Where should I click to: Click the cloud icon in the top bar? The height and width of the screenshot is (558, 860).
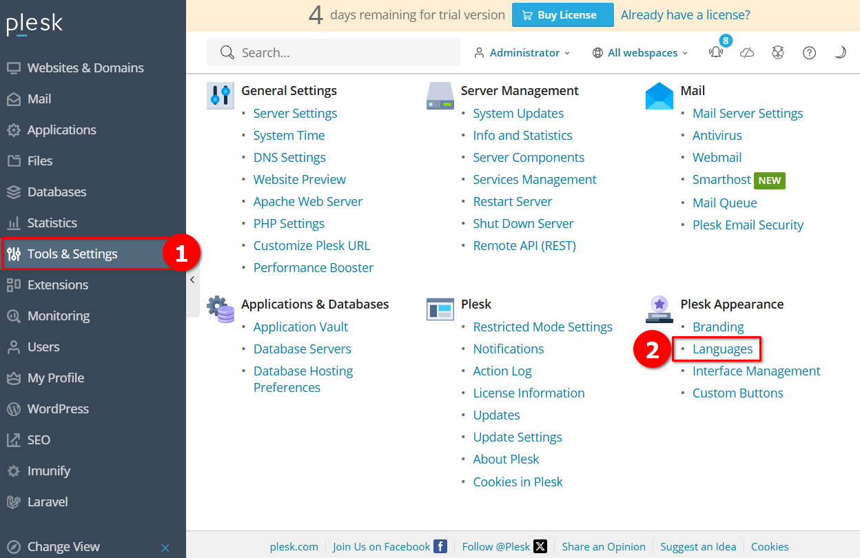[747, 53]
